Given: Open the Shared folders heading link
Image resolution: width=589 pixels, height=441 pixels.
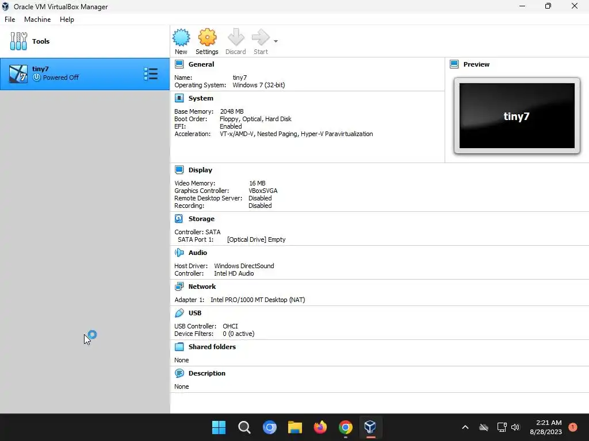Looking at the screenshot, I should tap(212, 347).
